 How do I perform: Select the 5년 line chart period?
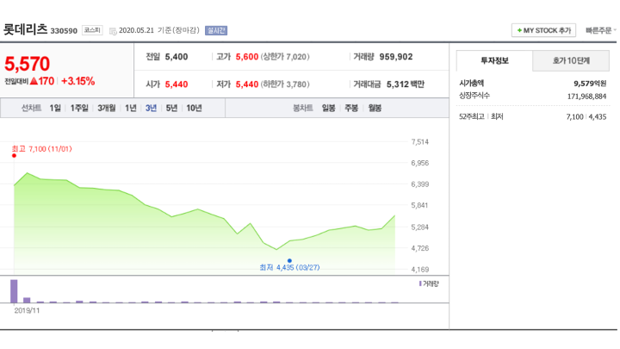(x=171, y=108)
